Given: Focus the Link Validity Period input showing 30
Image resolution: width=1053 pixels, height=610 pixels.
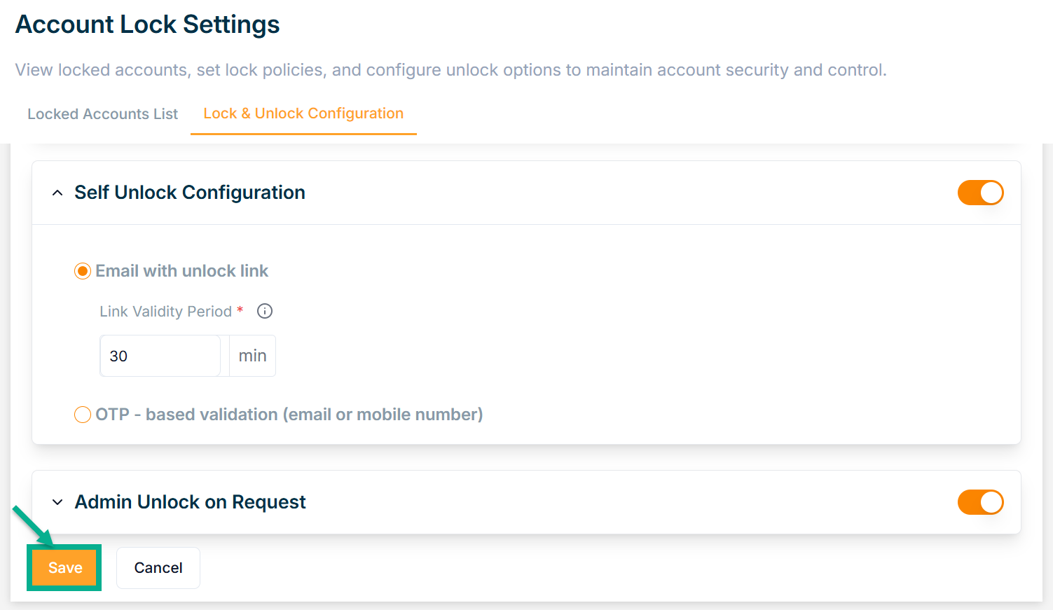Looking at the screenshot, I should click(x=160, y=356).
